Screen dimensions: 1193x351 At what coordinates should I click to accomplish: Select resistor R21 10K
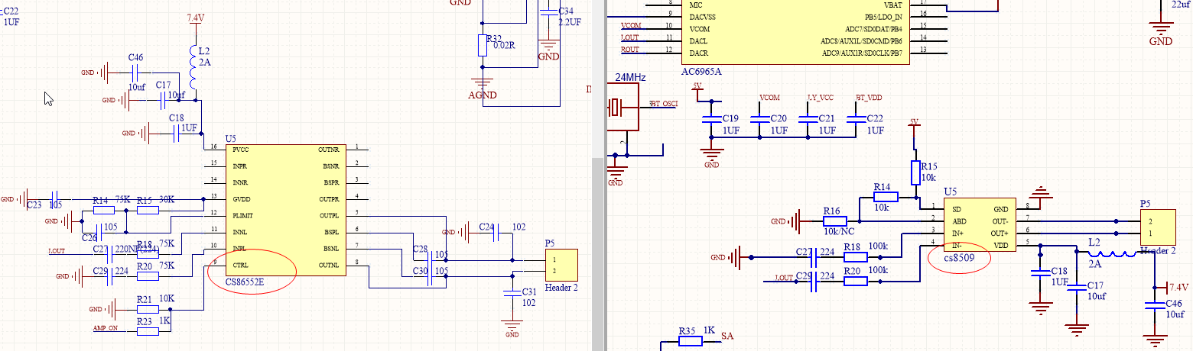(146, 309)
